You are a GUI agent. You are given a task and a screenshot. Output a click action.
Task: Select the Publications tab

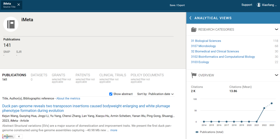pyautogui.click(x=14, y=77)
